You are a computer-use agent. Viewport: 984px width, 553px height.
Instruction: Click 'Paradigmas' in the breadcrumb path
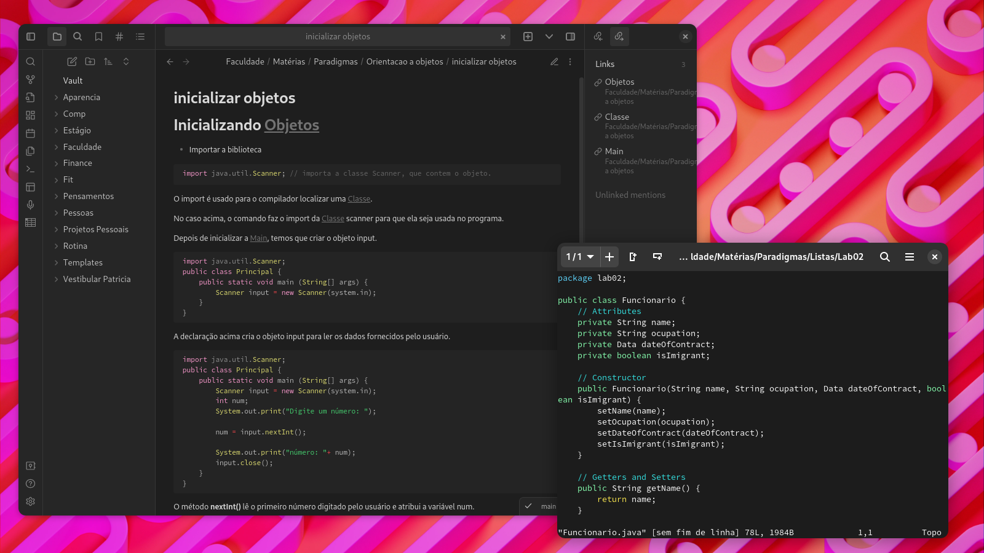click(335, 61)
